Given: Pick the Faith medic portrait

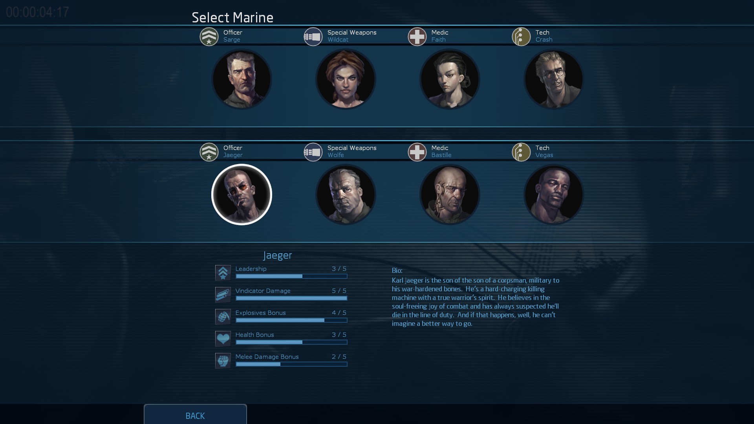Looking at the screenshot, I should click(x=450, y=79).
